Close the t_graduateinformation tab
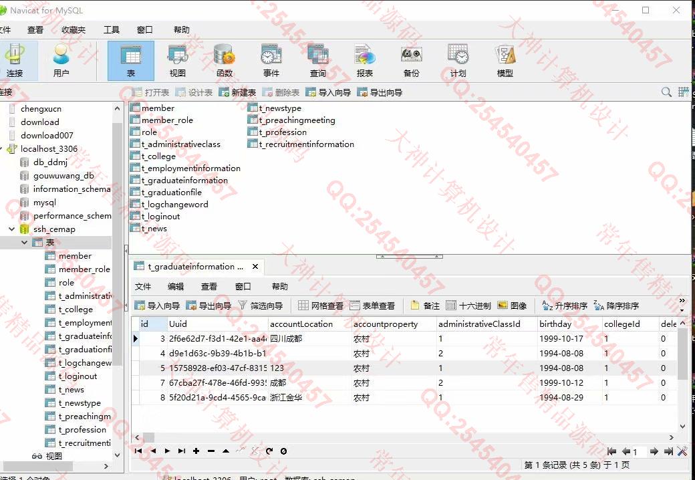695x480 pixels. (x=255, y=266)
